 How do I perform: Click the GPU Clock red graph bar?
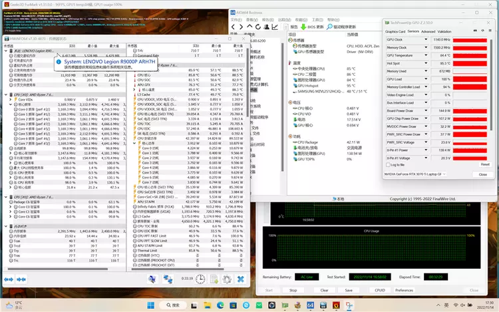coord(470,40)
